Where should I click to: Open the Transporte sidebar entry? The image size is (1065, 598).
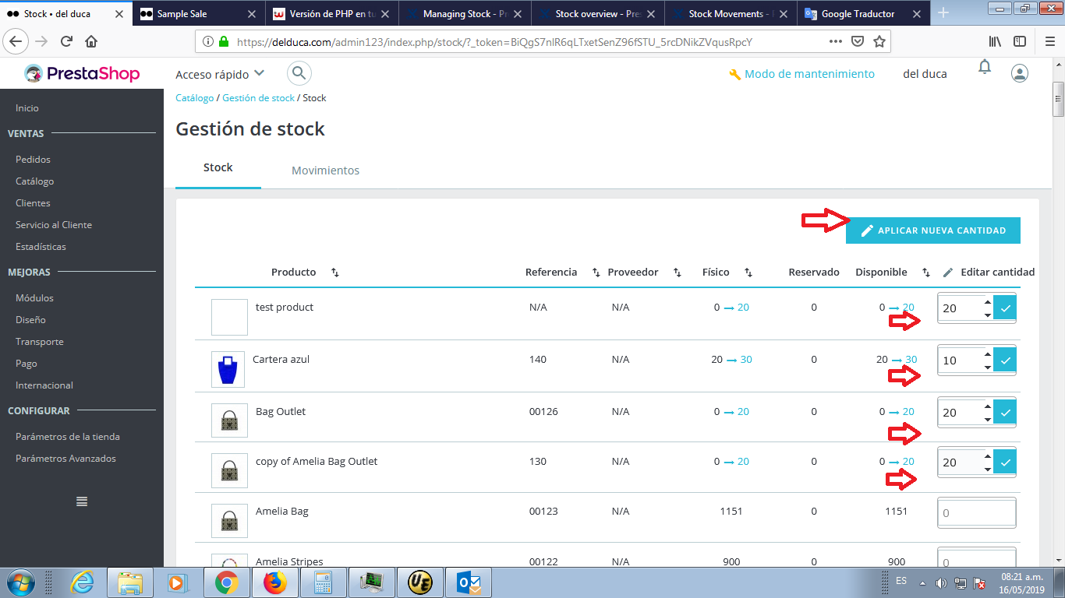click(x=39, y=341)
